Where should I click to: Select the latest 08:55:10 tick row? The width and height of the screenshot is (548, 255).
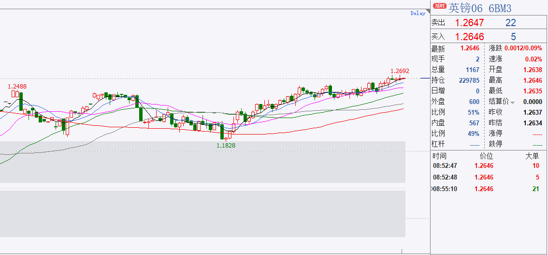pos(489,189)
